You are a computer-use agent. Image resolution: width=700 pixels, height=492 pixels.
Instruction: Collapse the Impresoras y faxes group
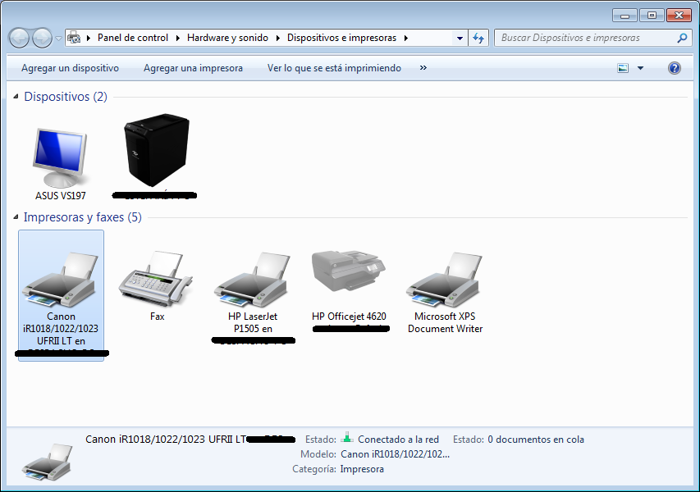[x=16, y=217]
